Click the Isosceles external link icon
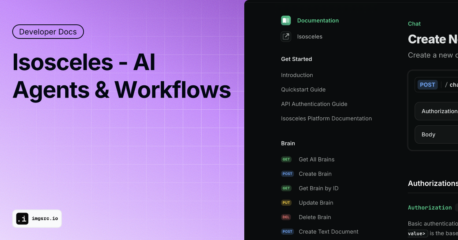Viewport: 458px width, 240px height. tap(286, 37)
